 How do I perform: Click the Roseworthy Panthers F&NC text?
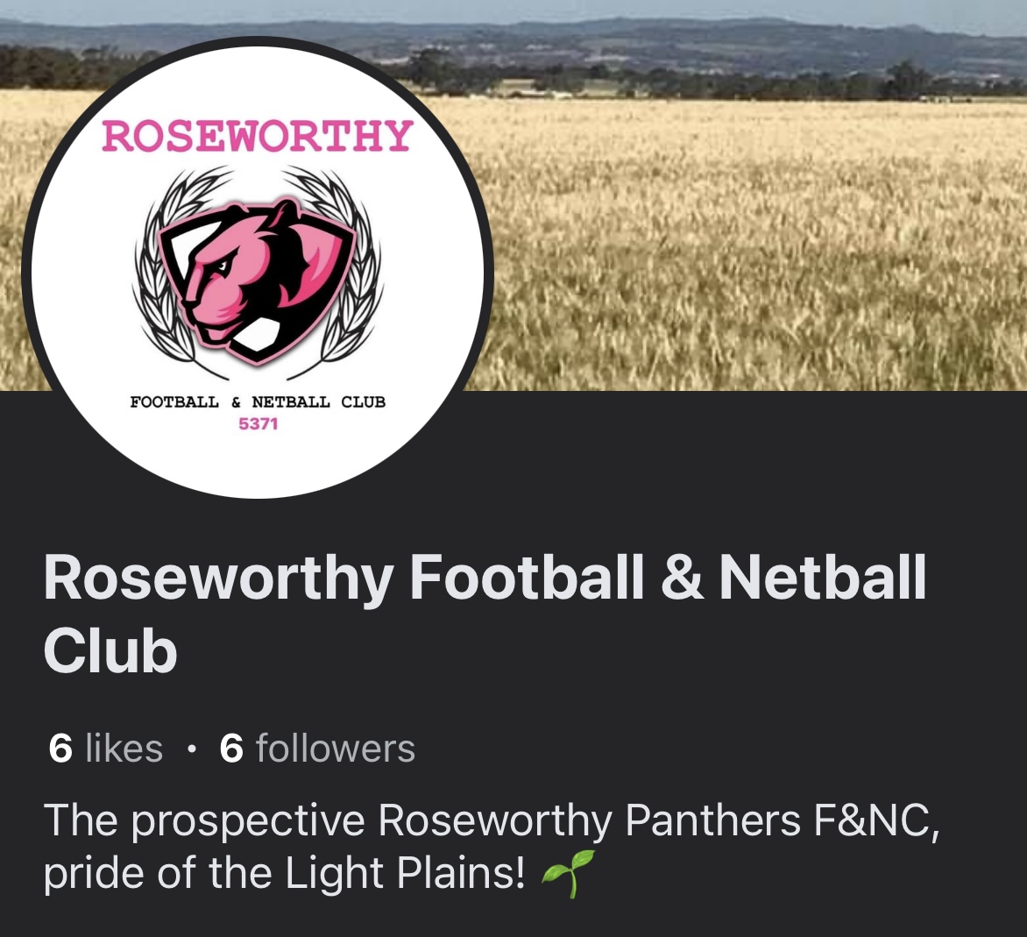[x=659, y=820]
